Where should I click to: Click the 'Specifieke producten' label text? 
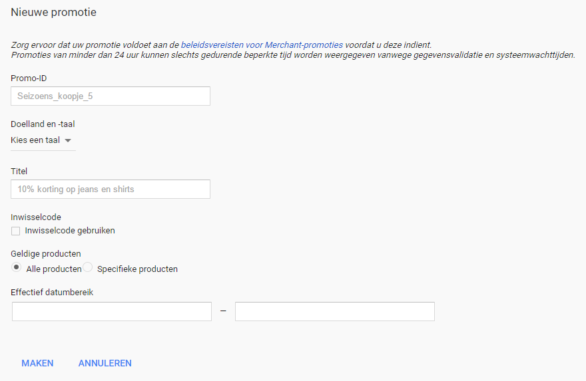(137, 269)
